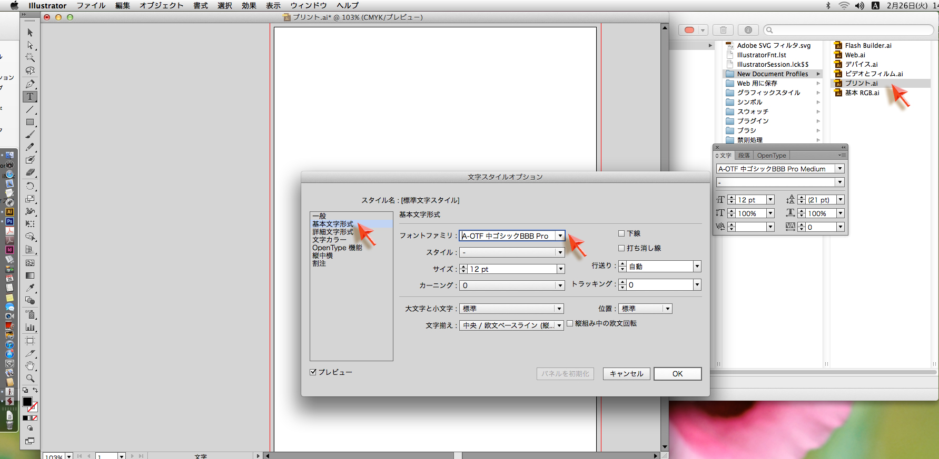Open the ファイル menu
The image size is (939, 459).
click(x=91, y=5)
